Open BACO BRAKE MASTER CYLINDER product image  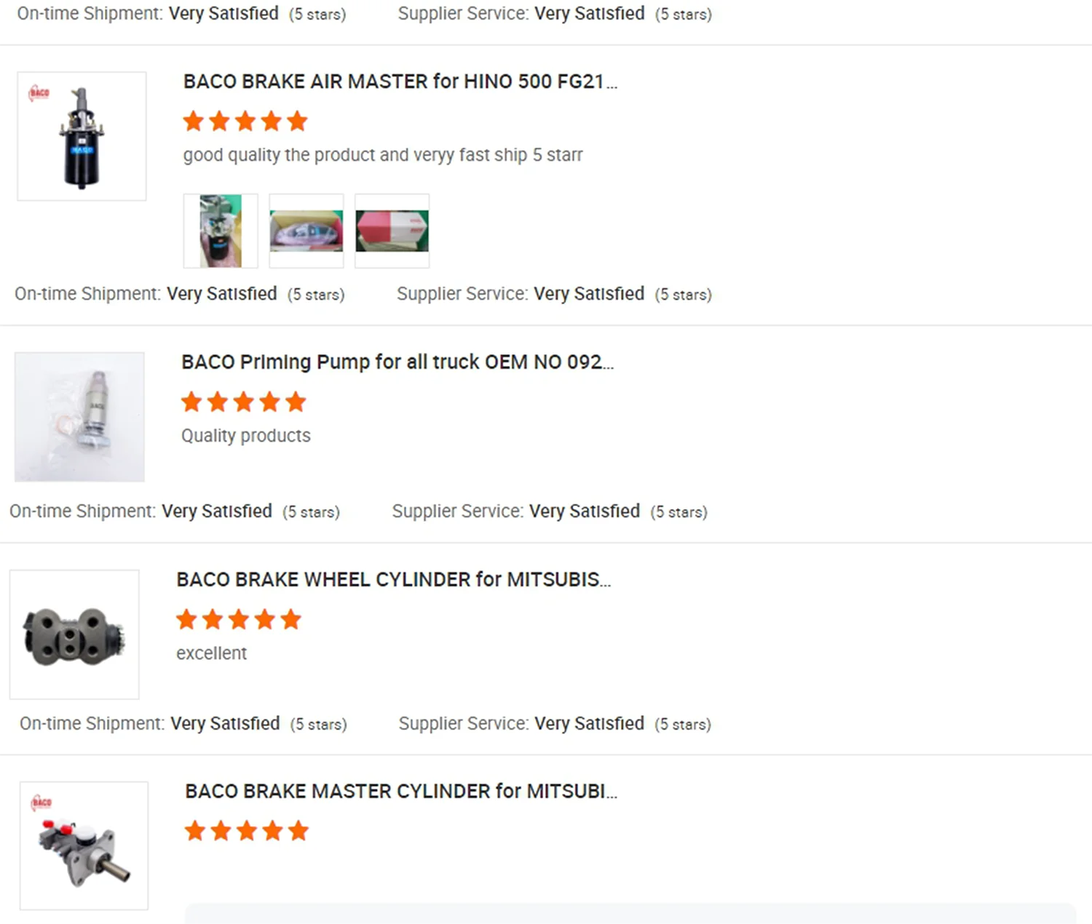tap(84, 845)
